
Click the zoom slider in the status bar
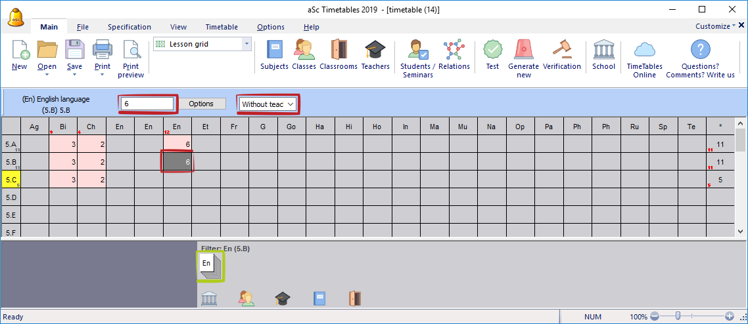[677, 316]
